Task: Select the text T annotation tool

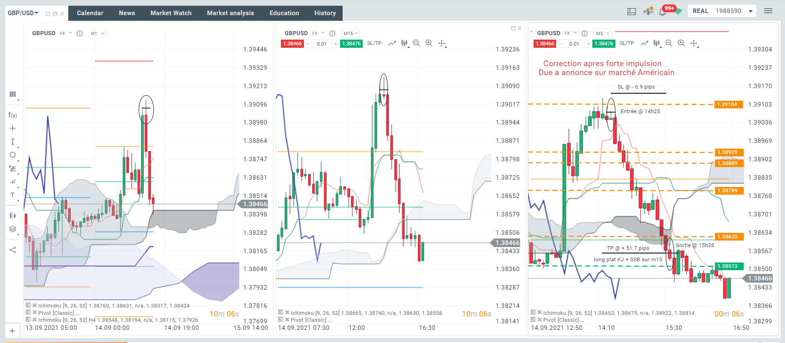Action: (x=13, y=195)
